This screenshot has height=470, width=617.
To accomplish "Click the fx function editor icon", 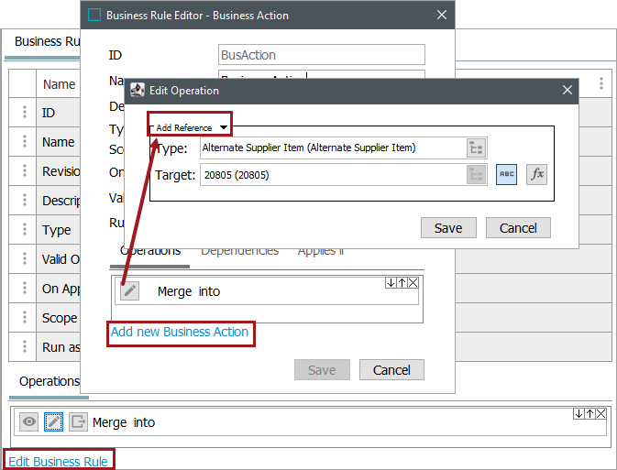I will coord(536,174).
